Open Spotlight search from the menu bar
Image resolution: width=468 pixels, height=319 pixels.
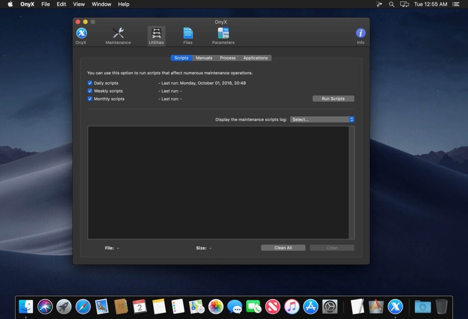391,4
